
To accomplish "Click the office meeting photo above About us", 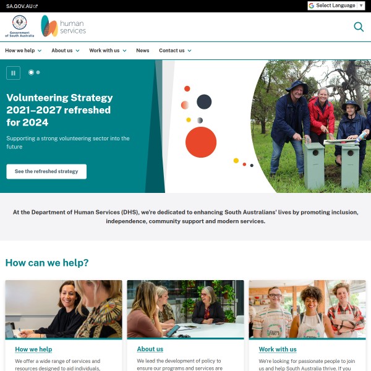I will click(185, 309).
